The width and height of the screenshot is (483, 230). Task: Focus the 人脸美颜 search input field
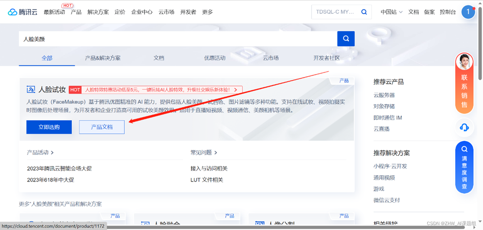178,39
